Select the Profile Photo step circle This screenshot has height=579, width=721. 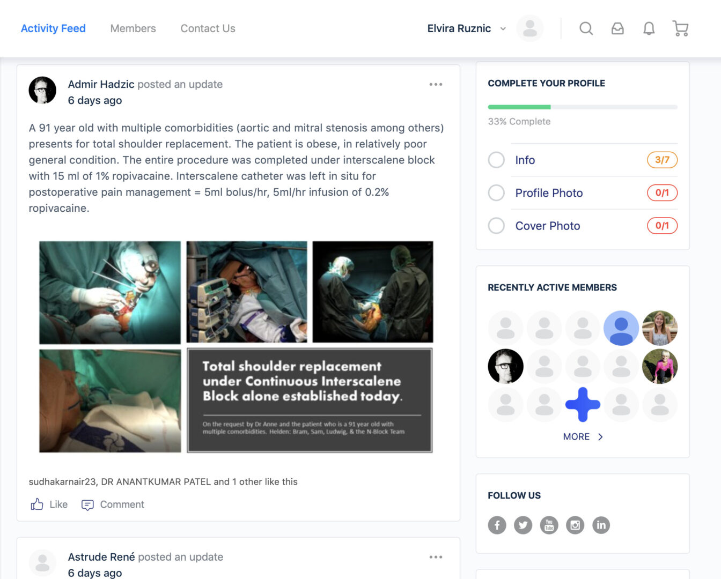496,193
